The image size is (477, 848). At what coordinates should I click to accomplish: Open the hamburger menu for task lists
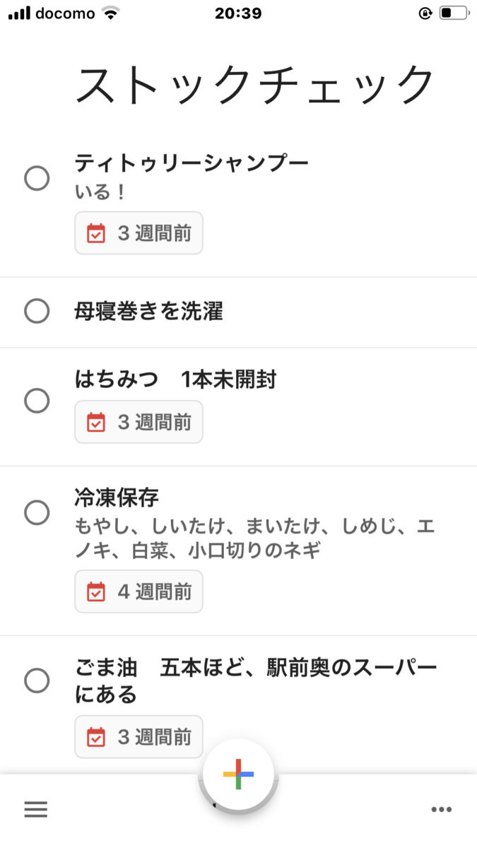click(x=36, y=810)
